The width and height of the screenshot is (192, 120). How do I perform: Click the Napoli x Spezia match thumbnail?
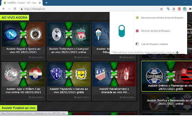23,34
